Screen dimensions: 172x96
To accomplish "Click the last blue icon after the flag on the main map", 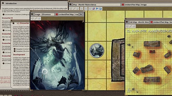I will click(100, 9).
